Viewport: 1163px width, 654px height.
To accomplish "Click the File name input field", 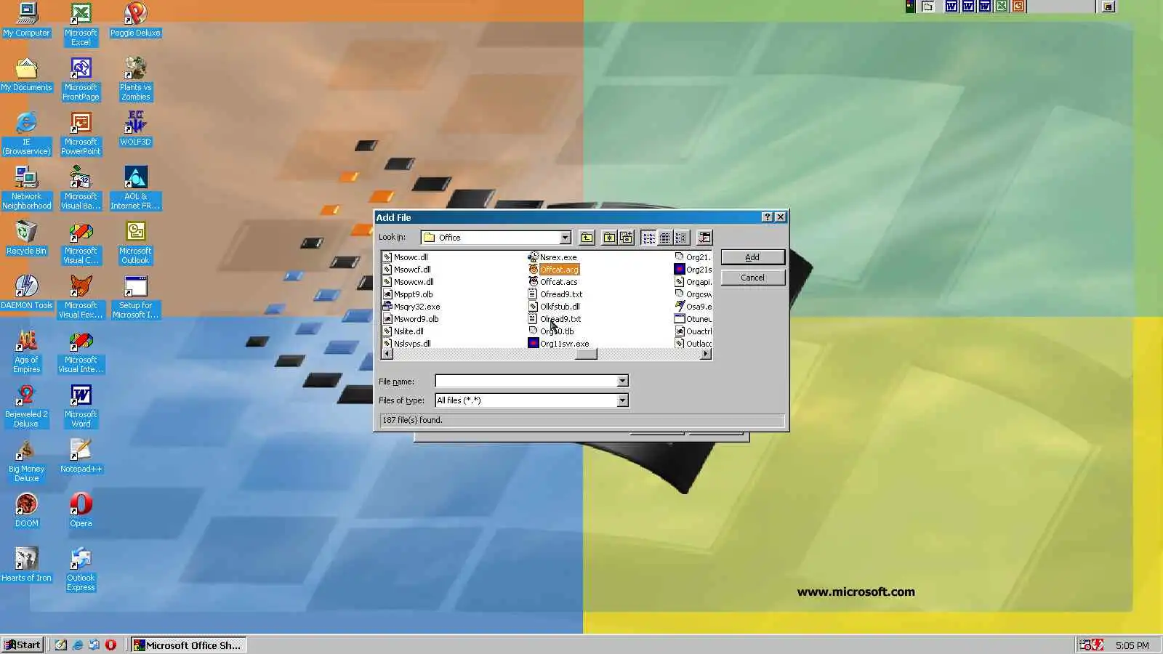I will pyautogui.click(x=526, y=381).
